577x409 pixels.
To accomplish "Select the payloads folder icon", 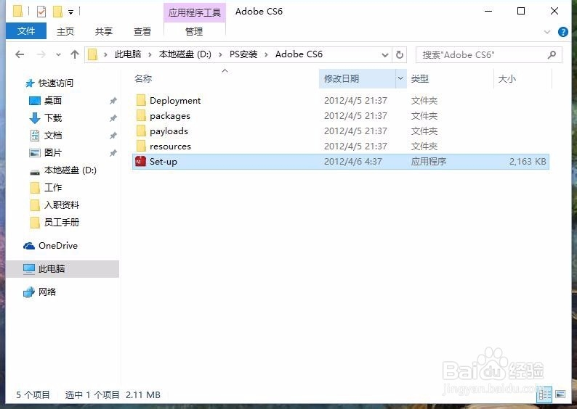I will [141, 131].
